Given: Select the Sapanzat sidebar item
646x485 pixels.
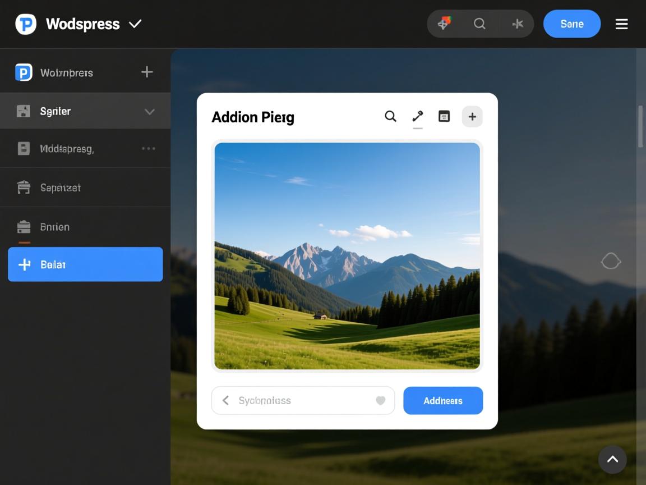Looking at the screenshot, I should 61,187.
